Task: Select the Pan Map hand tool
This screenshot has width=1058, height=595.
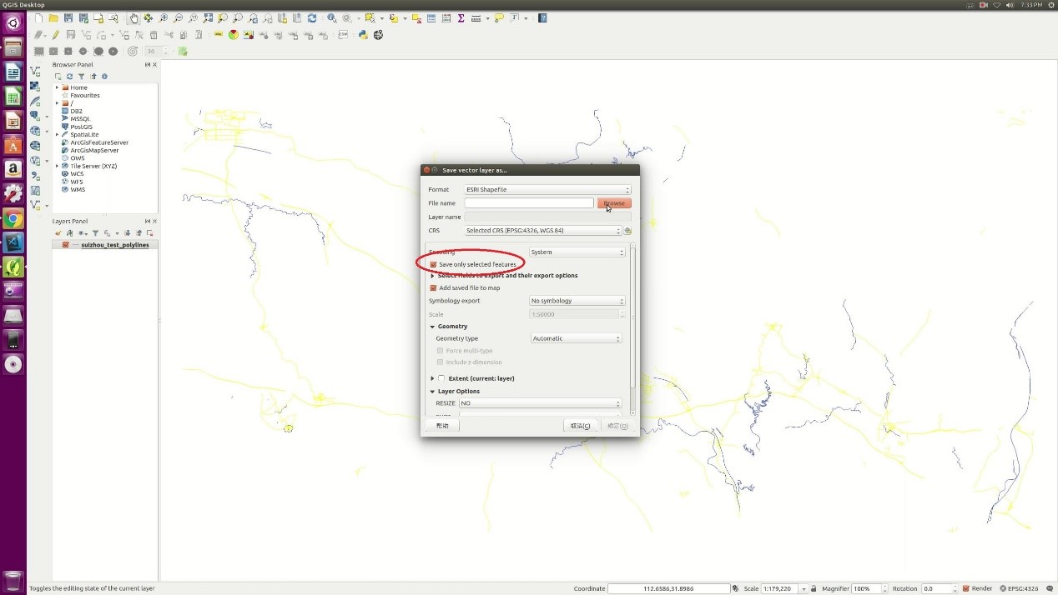Action: click(x=135, y=18)
